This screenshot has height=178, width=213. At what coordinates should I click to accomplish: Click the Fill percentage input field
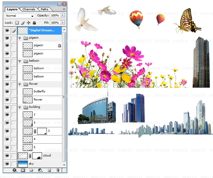click(x=55, y=23)
